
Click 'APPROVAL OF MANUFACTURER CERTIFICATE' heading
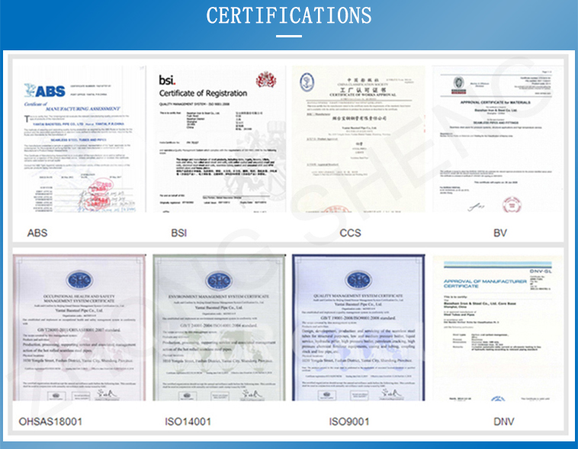(x=485, y=284)
